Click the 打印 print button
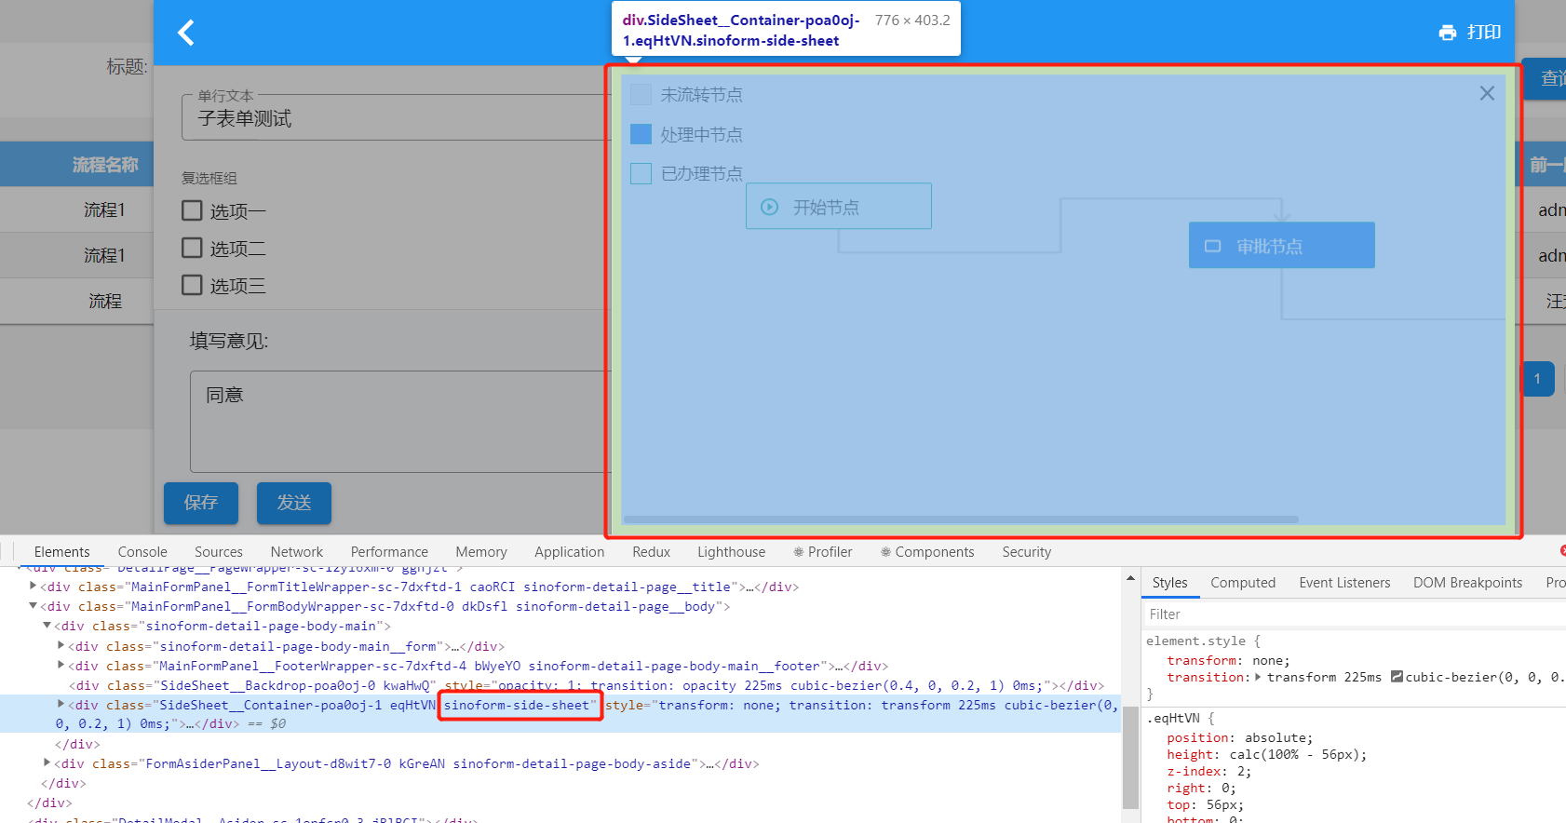This screenshot has width=1566, height=823. (1470, 33)
